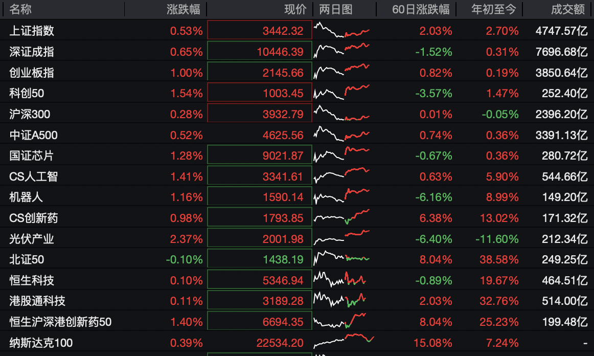Open the 深证成指 two-day sparkline chart

pyautogui.click(x=341, y=51)
